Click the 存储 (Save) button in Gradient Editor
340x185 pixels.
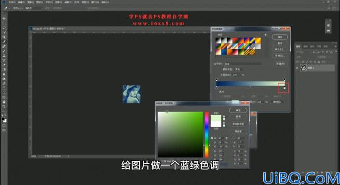pyautogui.click(x=280, y=56)
